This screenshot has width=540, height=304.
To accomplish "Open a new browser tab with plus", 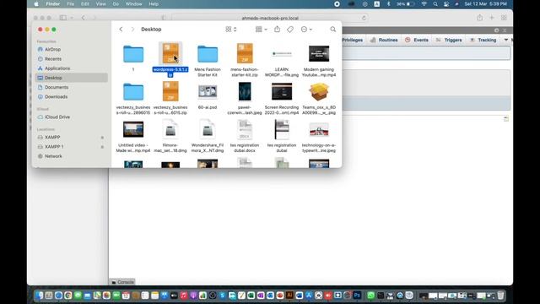I will (492, 18).
